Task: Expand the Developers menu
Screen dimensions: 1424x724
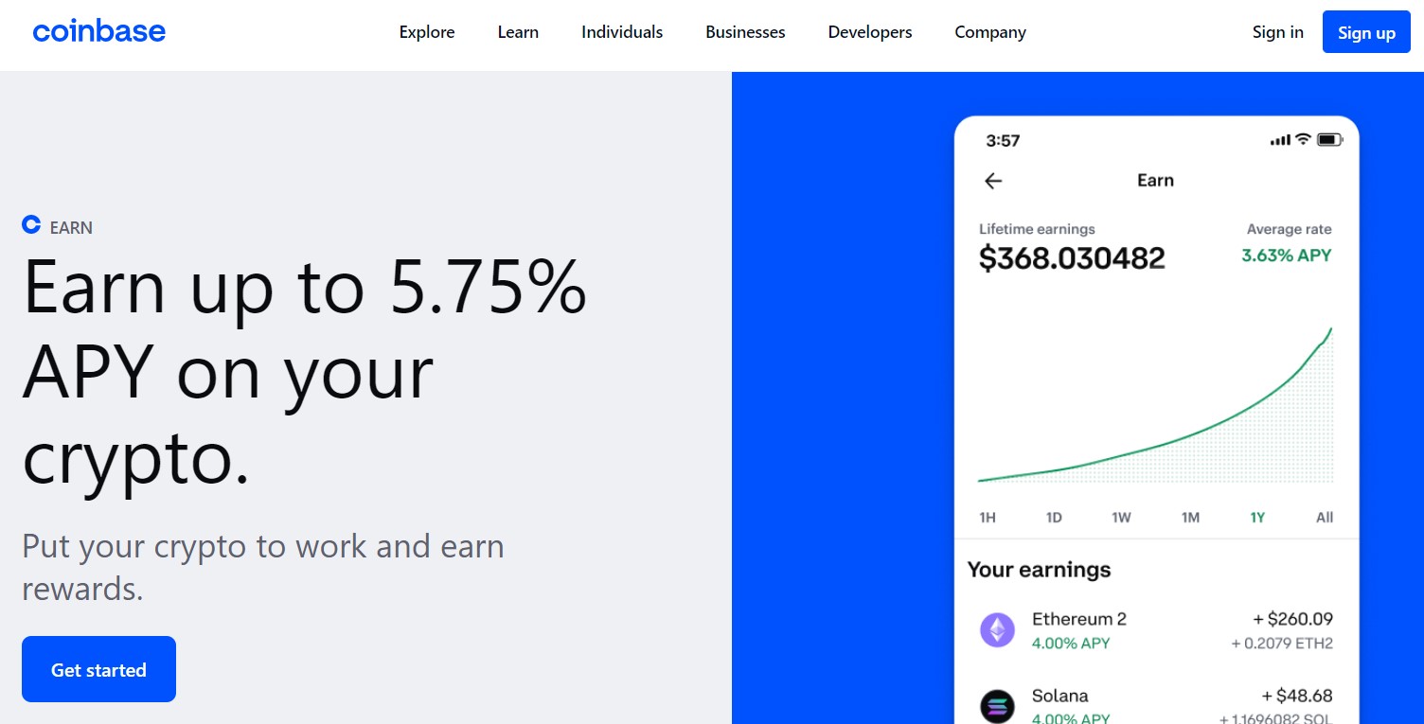Action: point(870,32)
